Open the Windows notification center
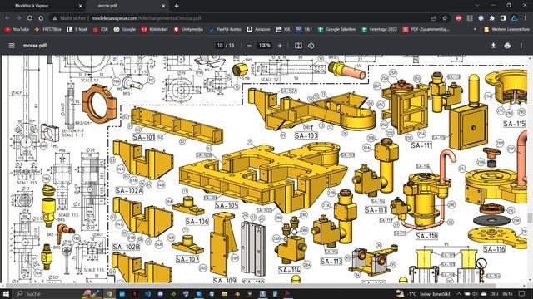 click(522, 293)
